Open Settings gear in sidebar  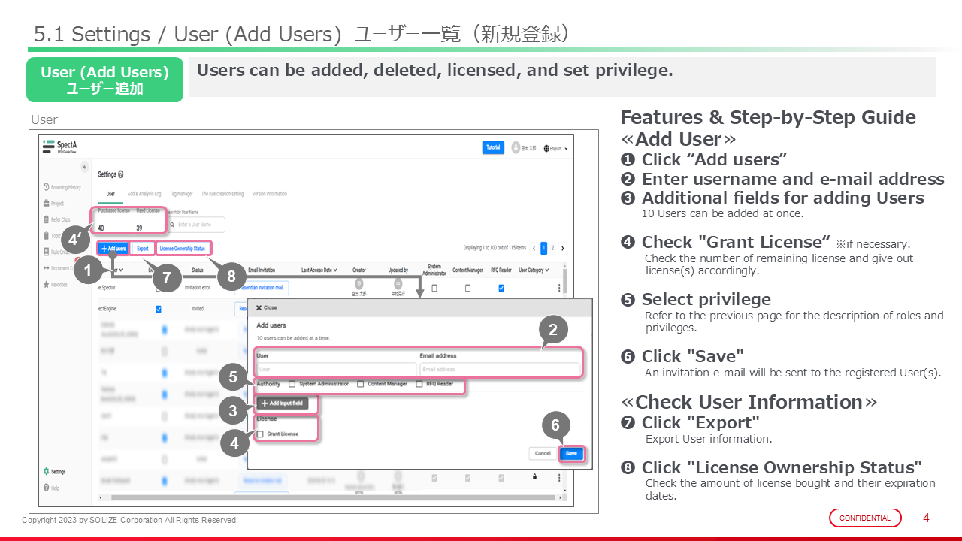(47, 472)
